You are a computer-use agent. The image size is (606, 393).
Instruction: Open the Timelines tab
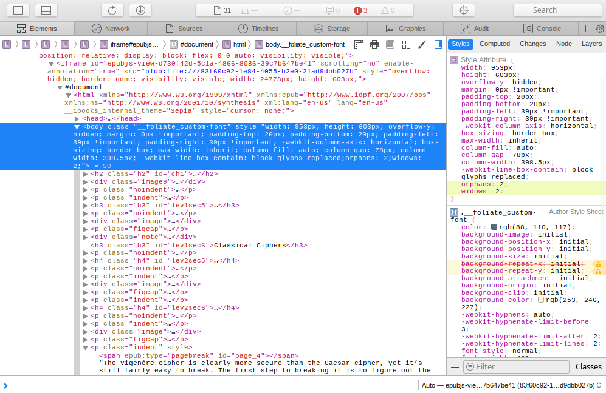(x=258, y=29)
